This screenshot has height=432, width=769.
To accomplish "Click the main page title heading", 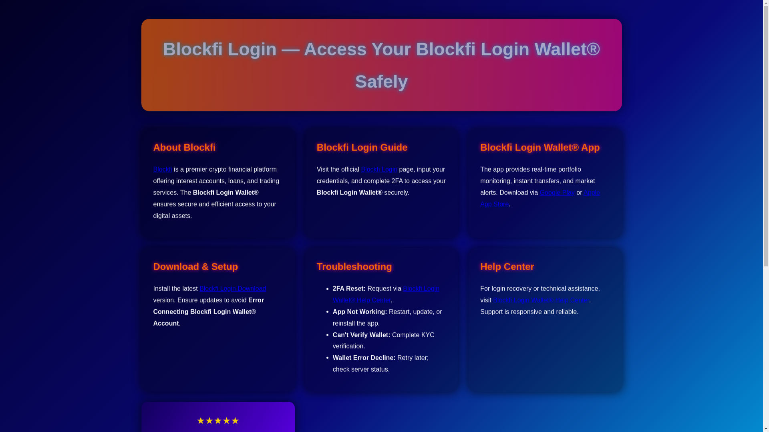I will pos(381,65).
